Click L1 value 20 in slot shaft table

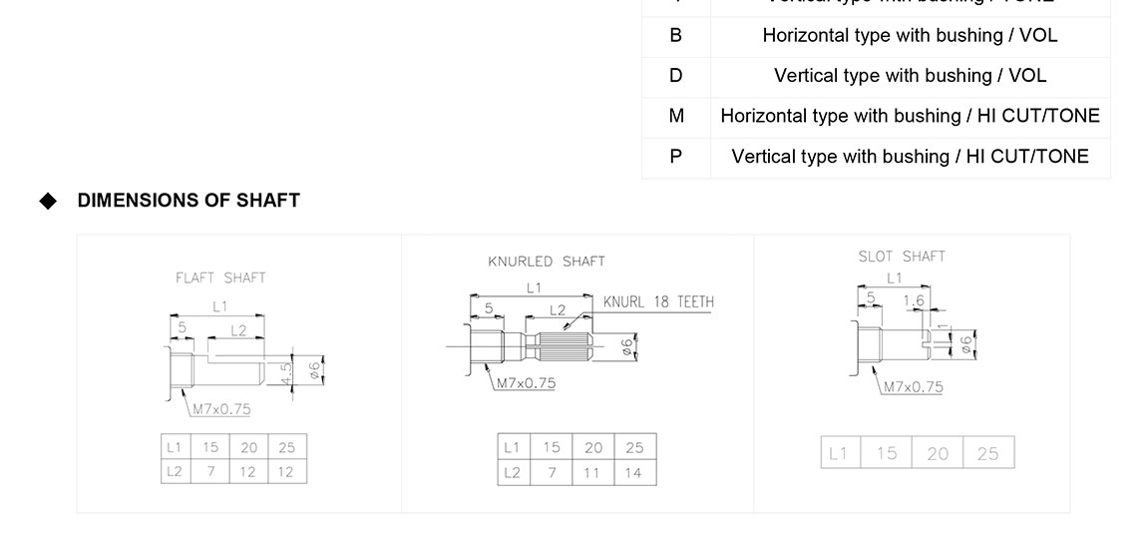[938, 453]
